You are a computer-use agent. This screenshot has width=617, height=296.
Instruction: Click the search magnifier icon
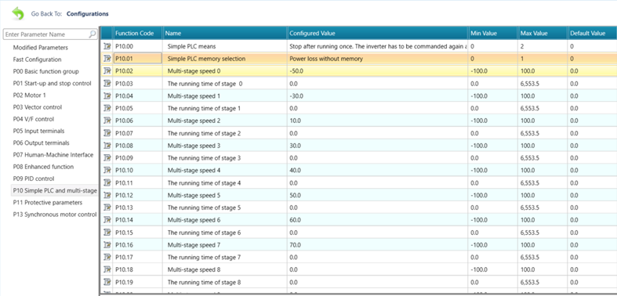[92, 34]
